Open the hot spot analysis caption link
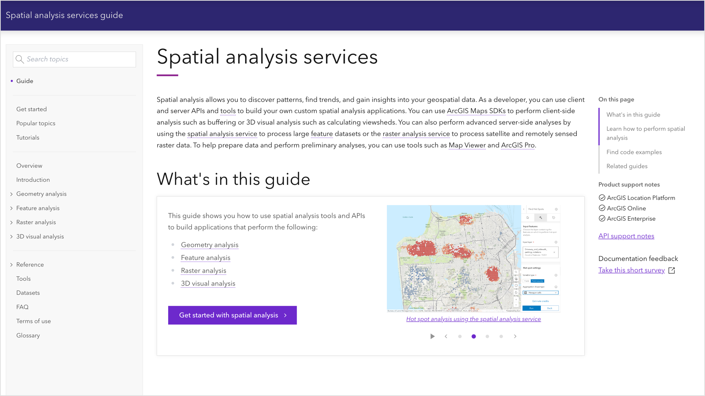Screen dimensions: 705x396 click(473, 319)
